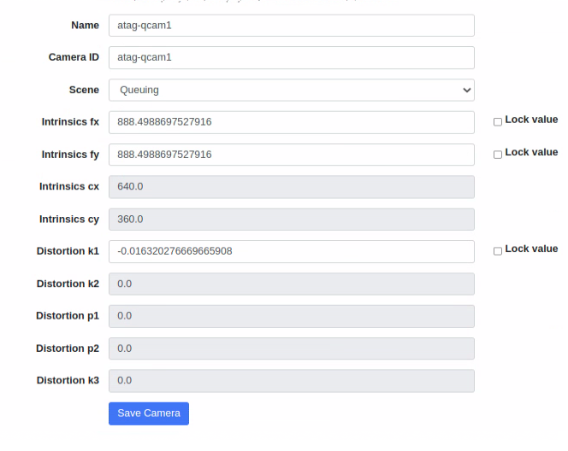Click the Distortion p2 field
The image size is (568, 451).
pos(291,348)
